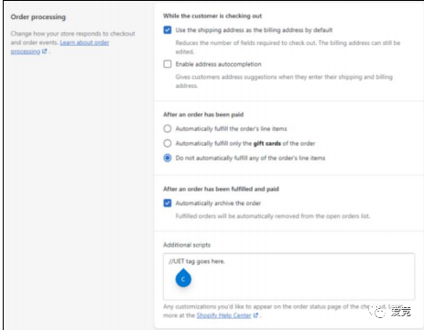Open 'Learn about order processing' link
Viewport: 424px width, 330px height.
[x=60, y=47]
